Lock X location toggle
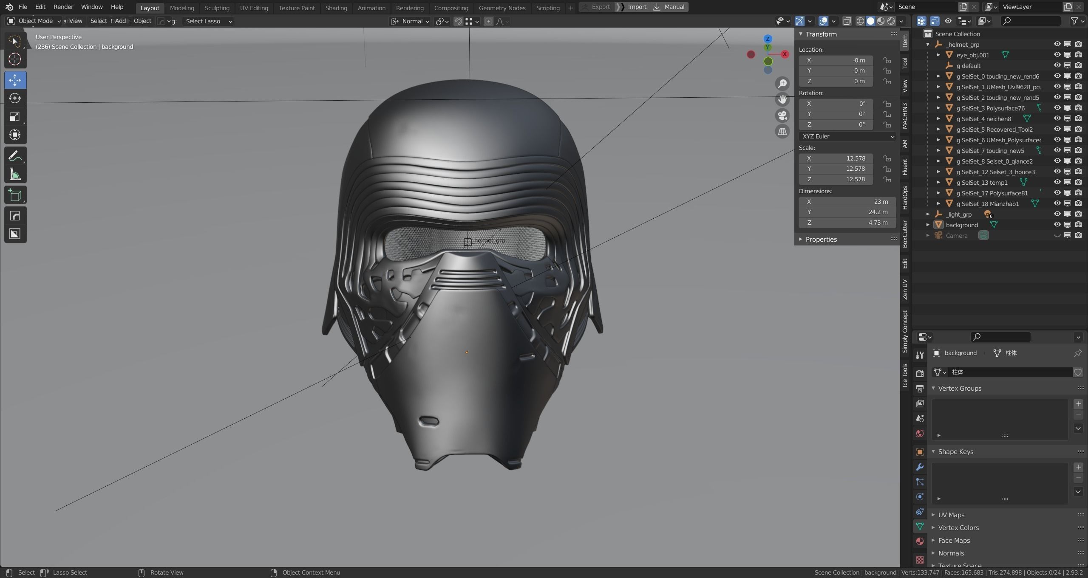 click(x=887, y=60)
